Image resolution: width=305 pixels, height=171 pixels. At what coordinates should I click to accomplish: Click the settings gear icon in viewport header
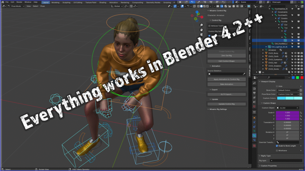pos(234,6)
